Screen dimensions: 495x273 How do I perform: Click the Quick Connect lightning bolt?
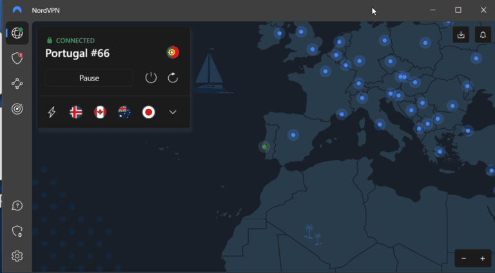coord(52,112)
